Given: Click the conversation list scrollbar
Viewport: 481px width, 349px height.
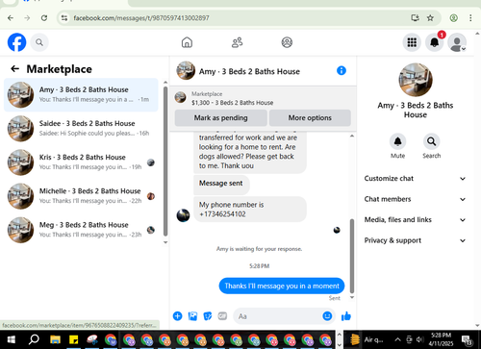Looking at the screenshot, I should pyautogui.click(x=165, y=161).
